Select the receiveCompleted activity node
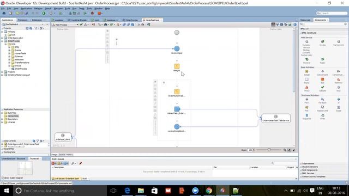 tap(177, 127)
